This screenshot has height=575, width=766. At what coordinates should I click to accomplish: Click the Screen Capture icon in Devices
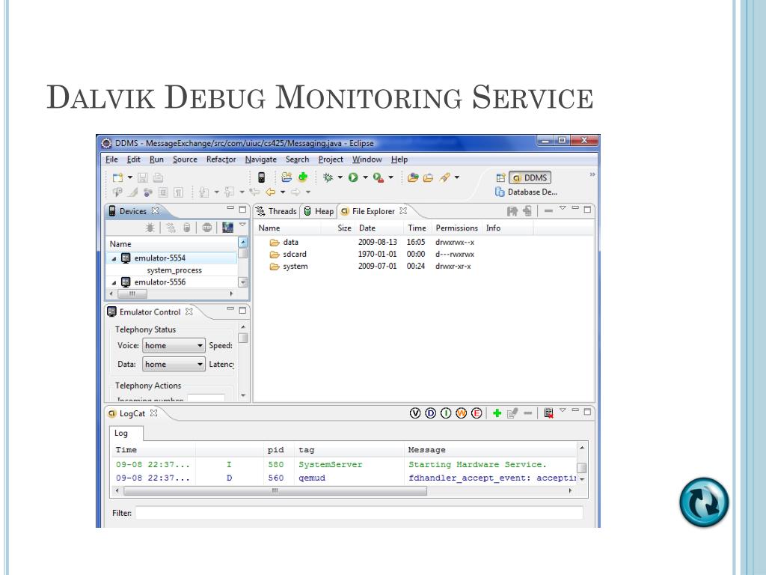(227, 228)
